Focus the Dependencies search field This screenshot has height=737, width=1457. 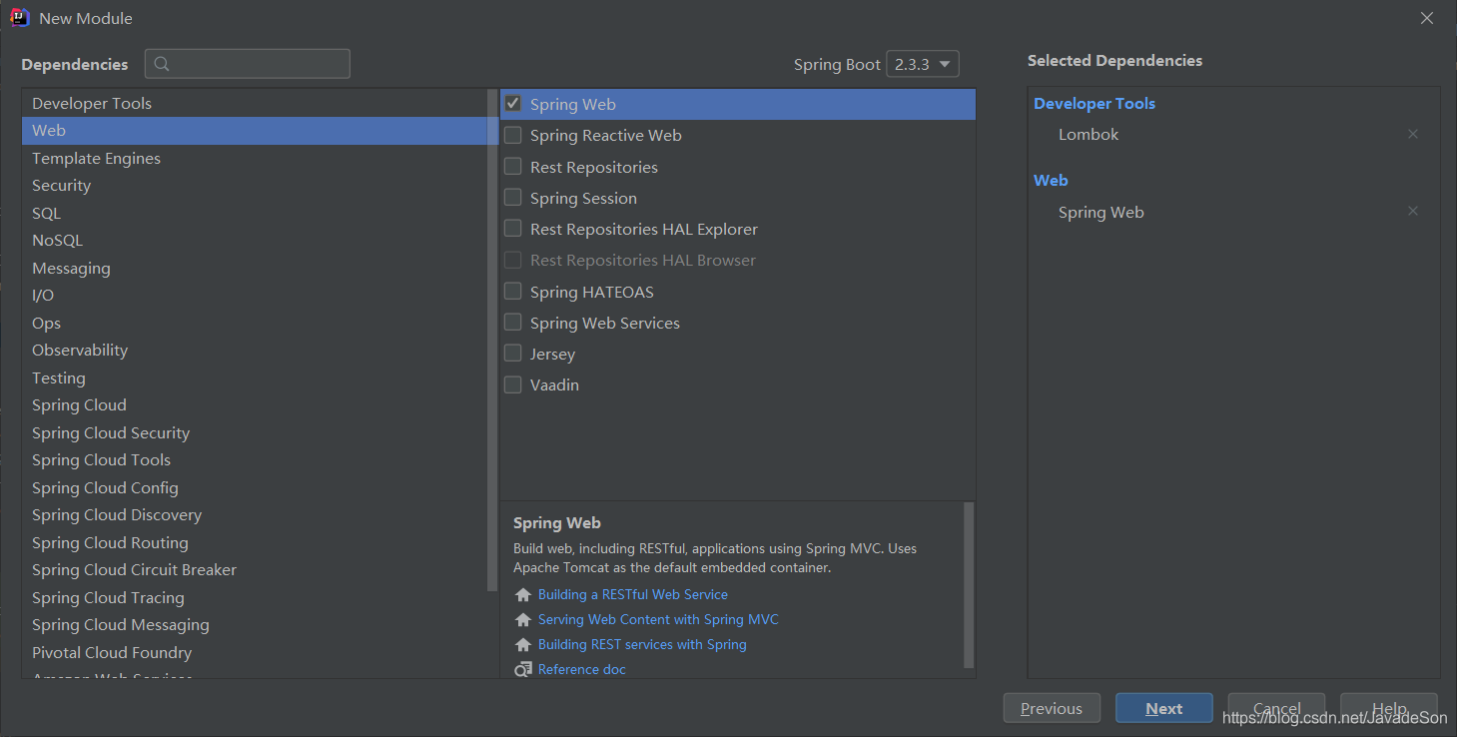(248, 64)
